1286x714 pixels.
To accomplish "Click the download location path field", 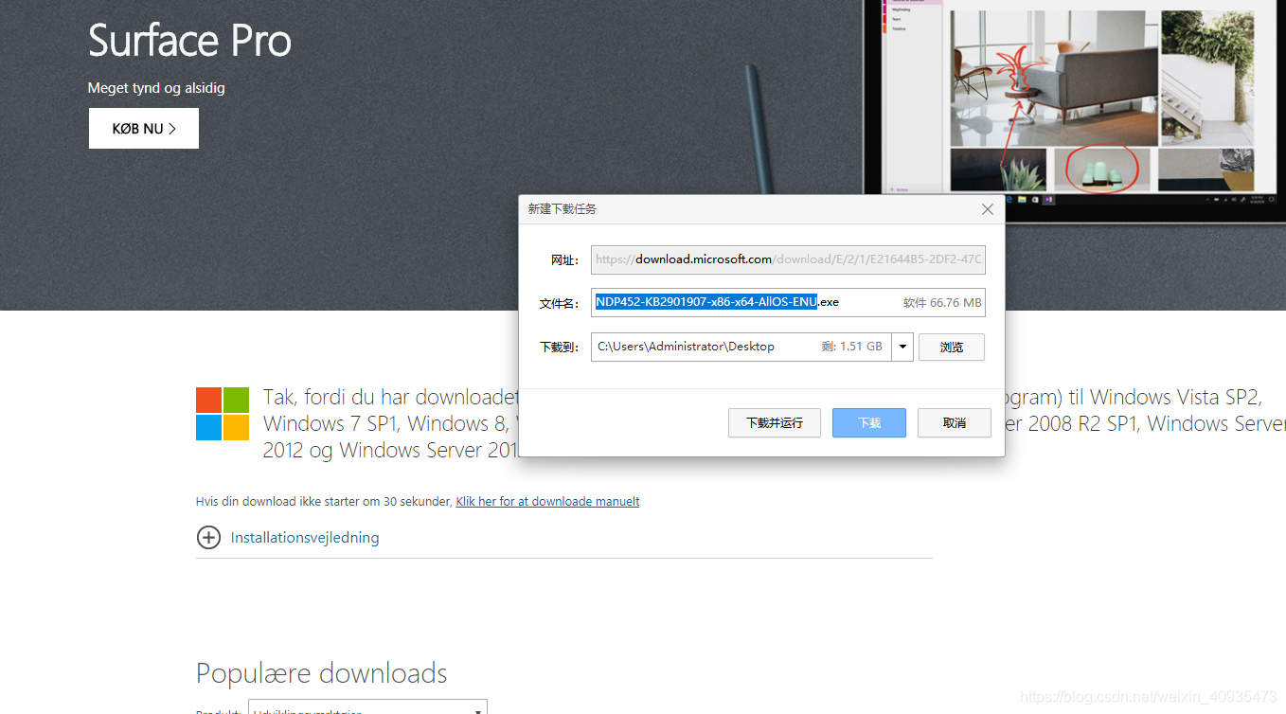I will click(x=741, y=348).
